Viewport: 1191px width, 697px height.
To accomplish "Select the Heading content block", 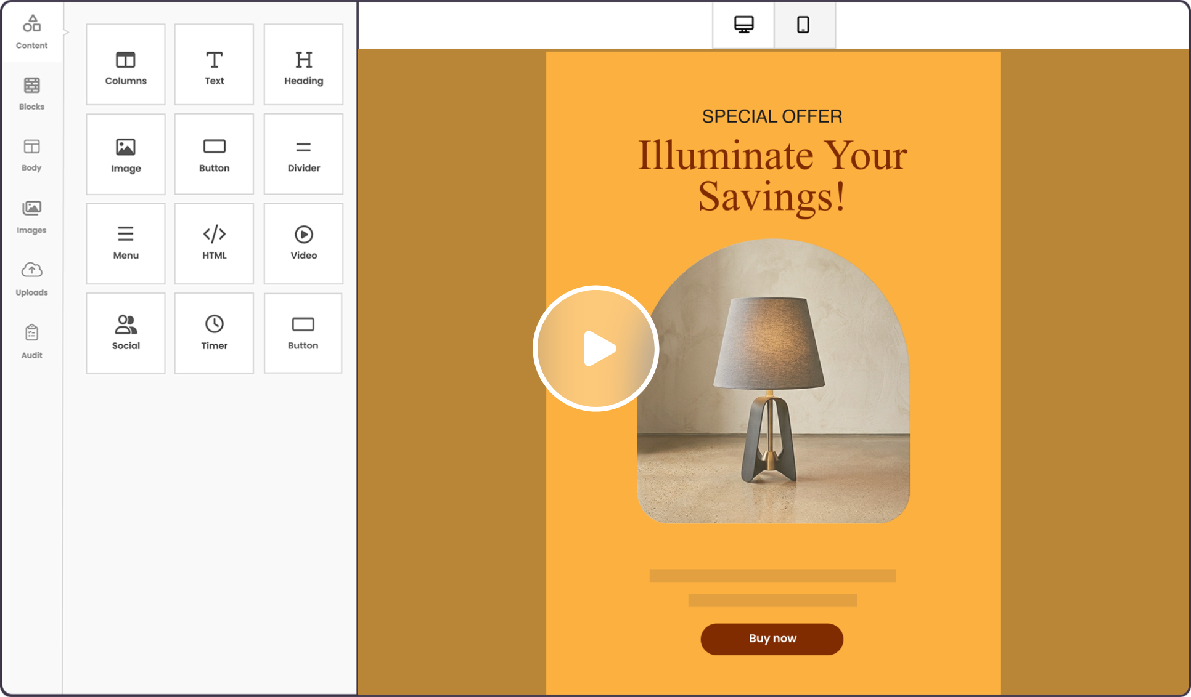I will 303,64.
